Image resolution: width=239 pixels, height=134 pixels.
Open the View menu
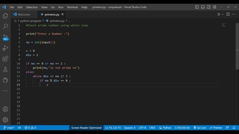pyautogui.click(x=44, y=7)
